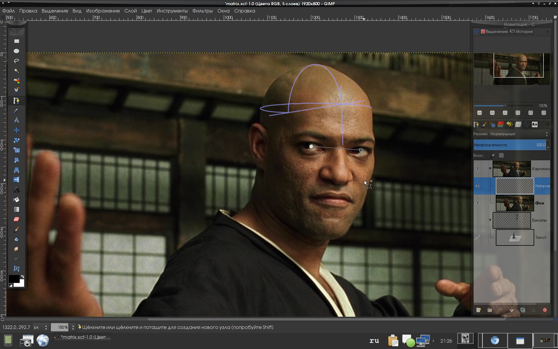
Task: Select the Move tool
Action: (x=17, y=130)
